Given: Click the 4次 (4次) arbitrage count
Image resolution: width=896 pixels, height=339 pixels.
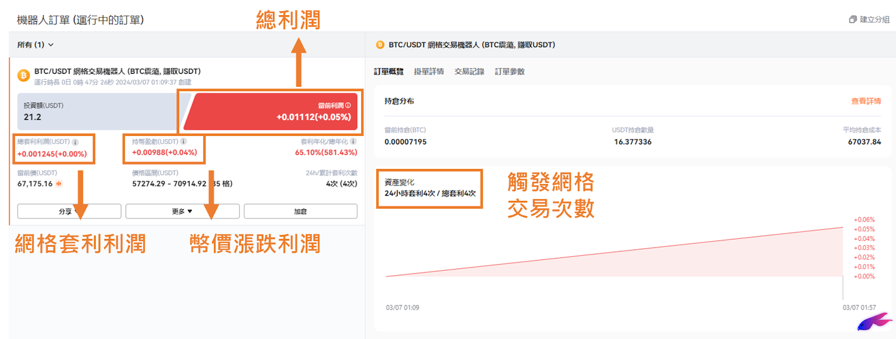Looking at the screenshot, I should [342, 184].
